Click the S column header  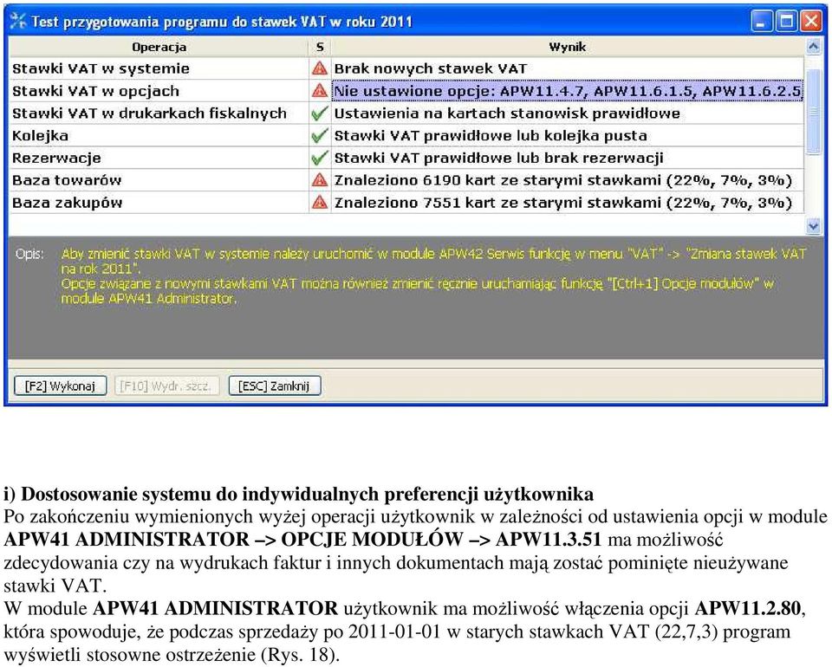pyautogui.click(x=320, y=47)
